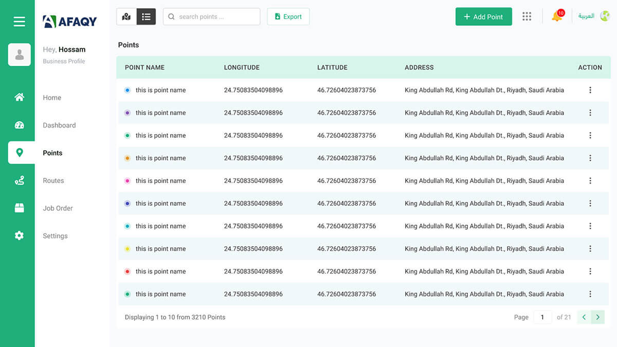Viewport: 617px width, 347px height.
Task: Switch to list view
Action: point(146,16)
